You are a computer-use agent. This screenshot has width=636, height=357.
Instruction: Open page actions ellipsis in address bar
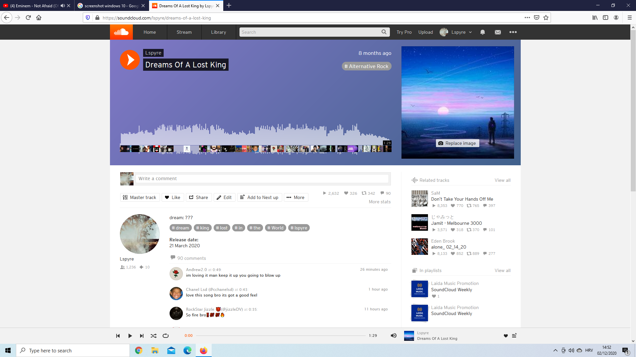[x=527, y=18]
